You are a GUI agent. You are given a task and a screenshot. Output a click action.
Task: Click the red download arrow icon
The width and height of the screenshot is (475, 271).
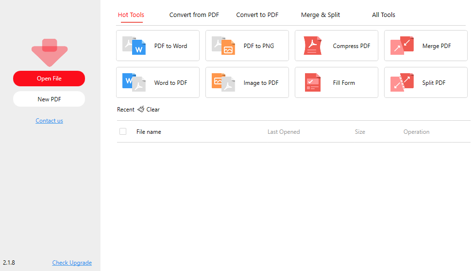(50, 53)
